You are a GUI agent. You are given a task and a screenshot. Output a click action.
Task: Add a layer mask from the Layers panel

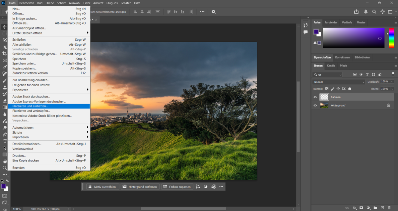click(361, 208)
